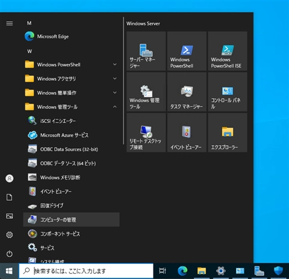Open Pictures from the Start sidebar

[10, 216]
